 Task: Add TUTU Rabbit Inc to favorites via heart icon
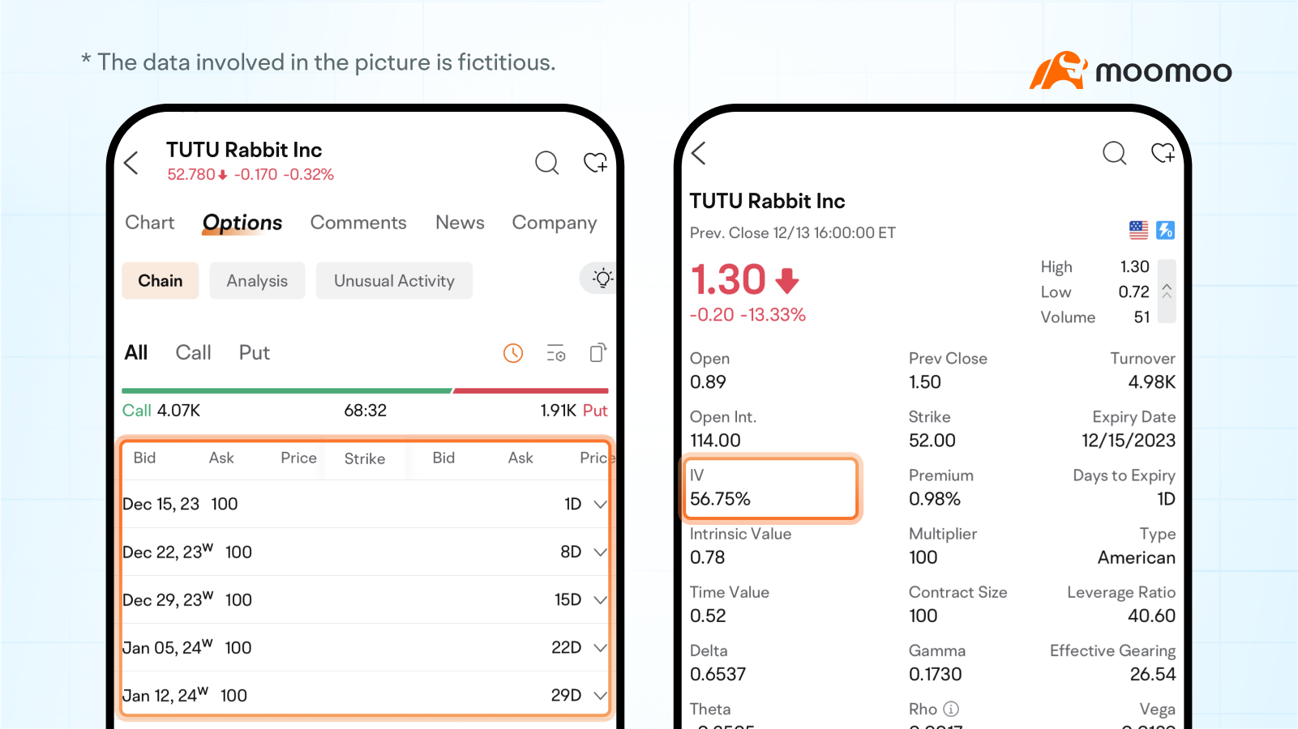point(596,163)
